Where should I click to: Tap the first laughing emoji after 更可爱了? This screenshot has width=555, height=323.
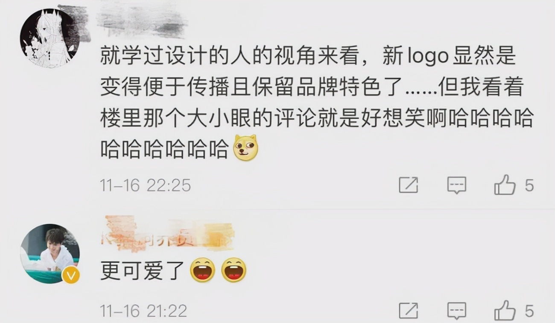pos(202,270)
